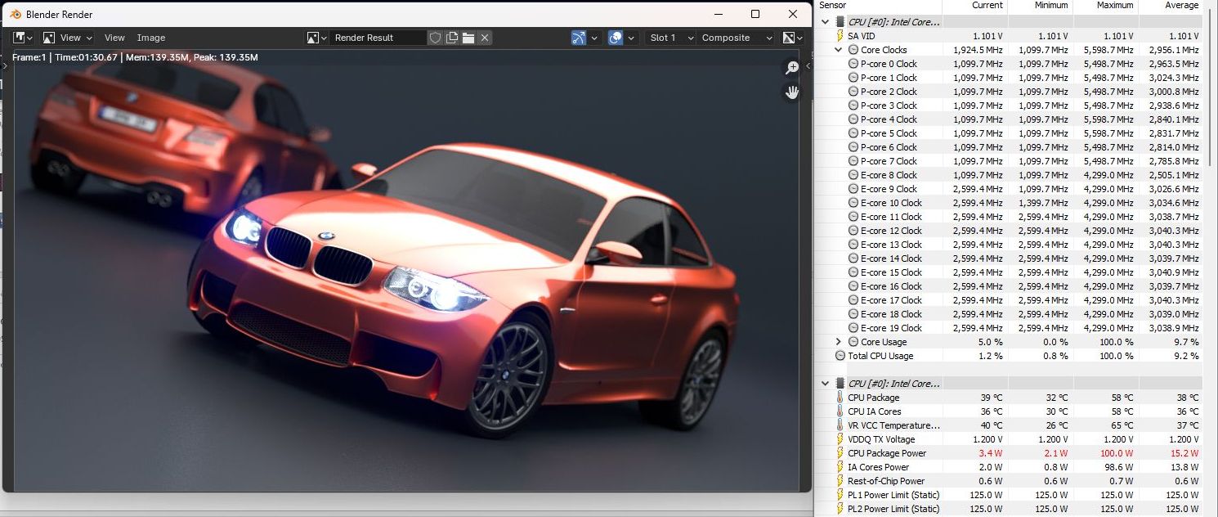
Task: Click the render statistics text Frame:1 Time:01:30.67
Action: [x=135, y=57]
